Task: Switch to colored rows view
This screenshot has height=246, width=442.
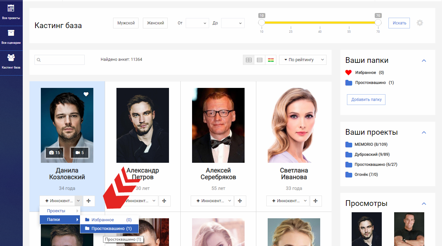Action: [x=271, y=60]
